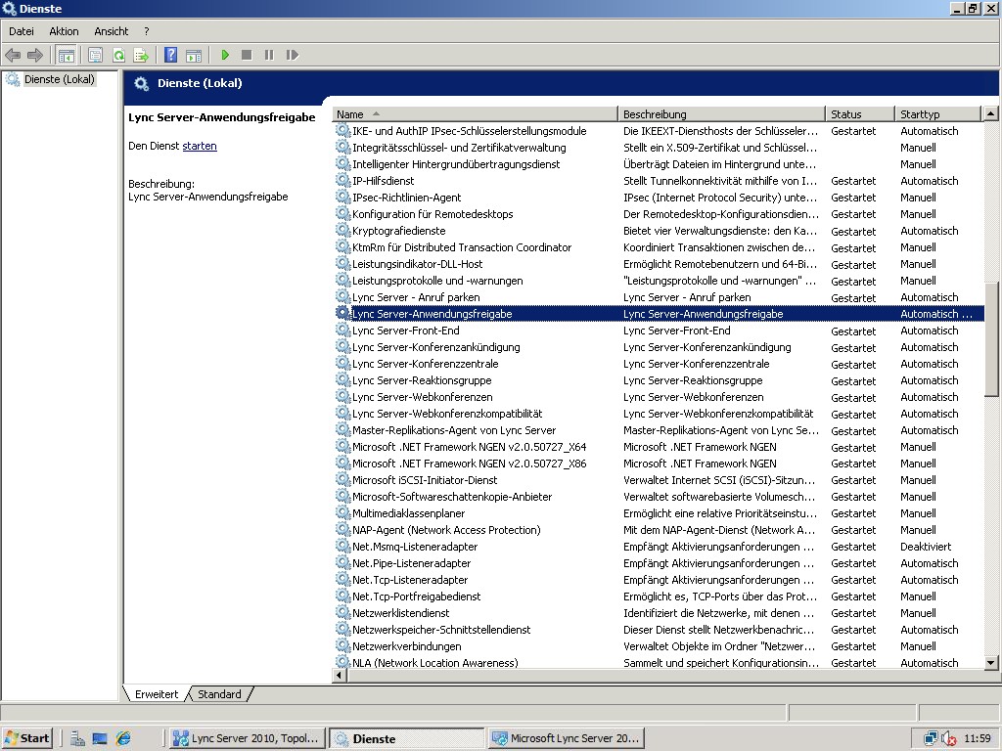Select 'Lync Server - Anruf parken' row
This screenshot has height=751, width=1002.
[x=659, y=297]
